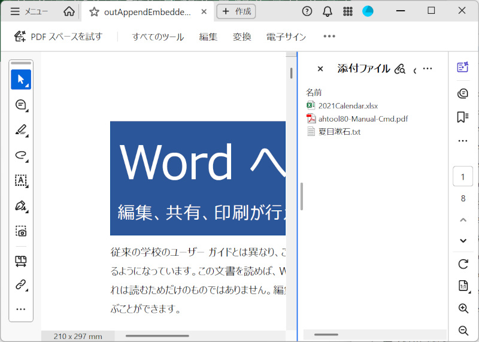
Task: Open the page fit width tool
Action: coord(21,261)
